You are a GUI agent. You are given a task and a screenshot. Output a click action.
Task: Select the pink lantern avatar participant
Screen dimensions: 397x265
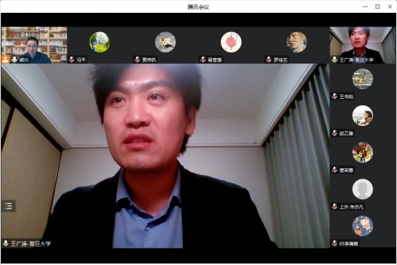231,42
